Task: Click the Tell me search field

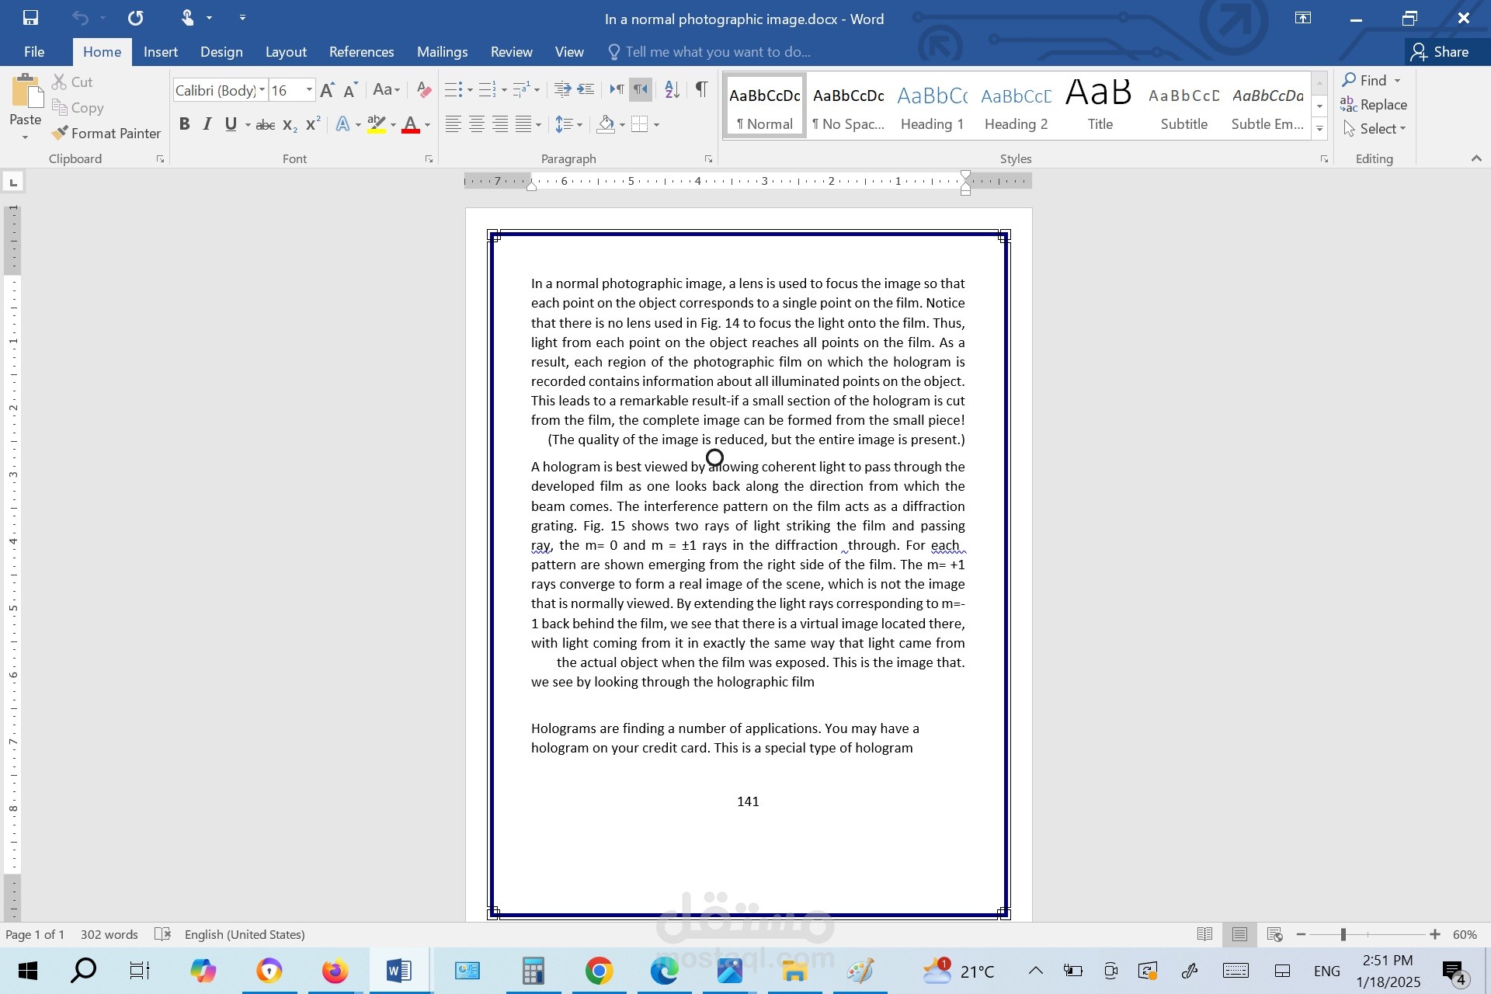Action: (717, 52)
